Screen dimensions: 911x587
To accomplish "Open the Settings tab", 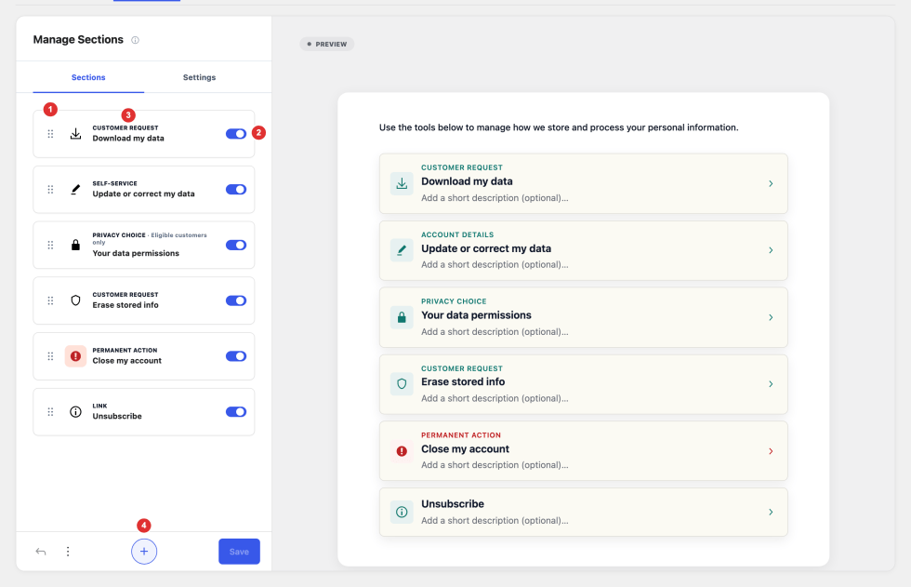I will (x=199, y=77).
